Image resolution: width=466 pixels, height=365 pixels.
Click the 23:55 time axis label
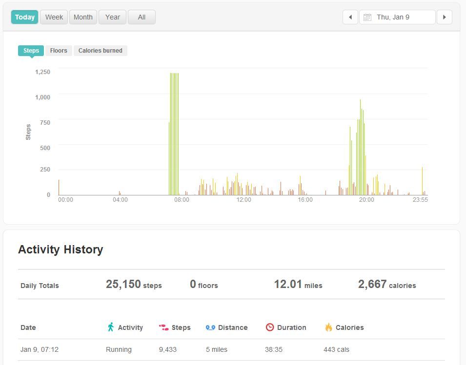420,200
